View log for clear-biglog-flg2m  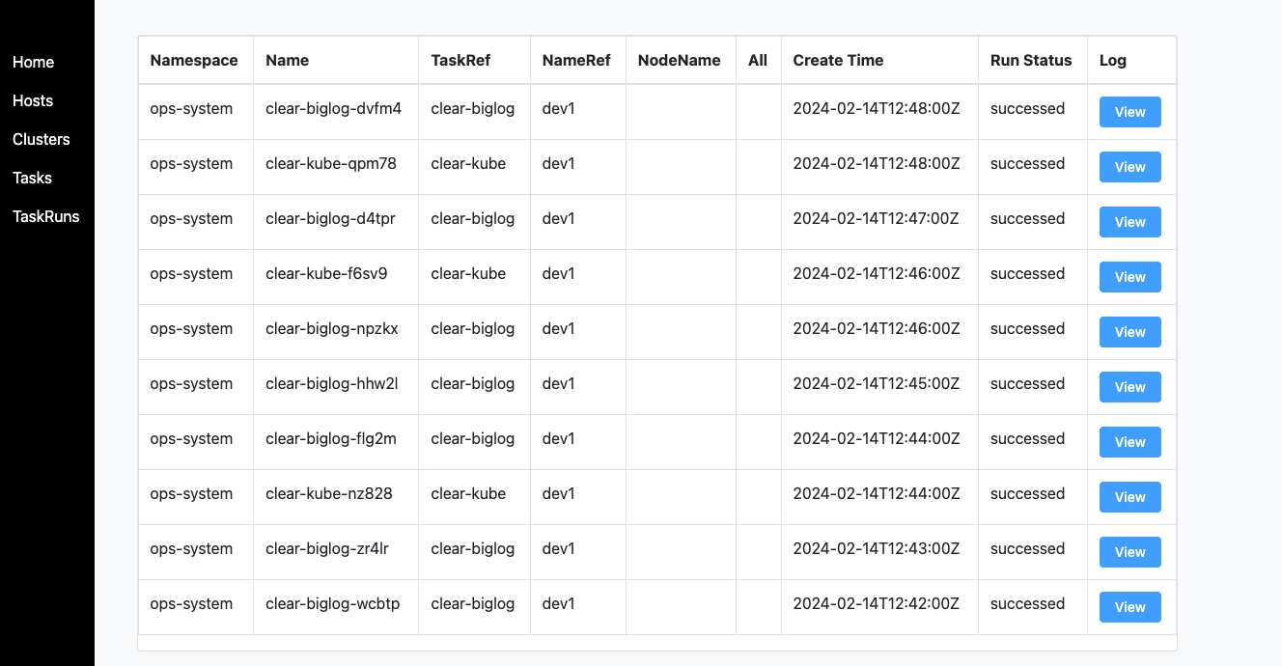point(1130,442)
